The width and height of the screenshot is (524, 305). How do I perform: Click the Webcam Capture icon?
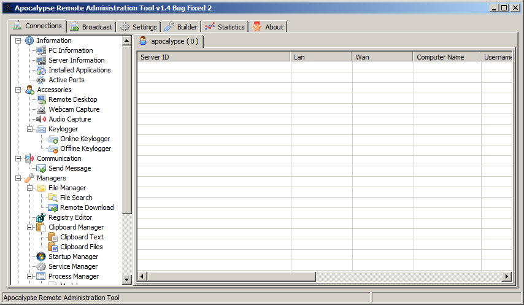[41, 109]
